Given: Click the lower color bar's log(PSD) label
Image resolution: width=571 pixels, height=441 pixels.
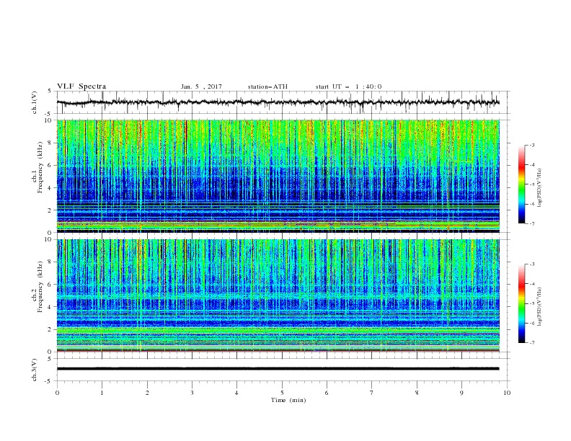Looking at the screenshot, I should 539,307.
